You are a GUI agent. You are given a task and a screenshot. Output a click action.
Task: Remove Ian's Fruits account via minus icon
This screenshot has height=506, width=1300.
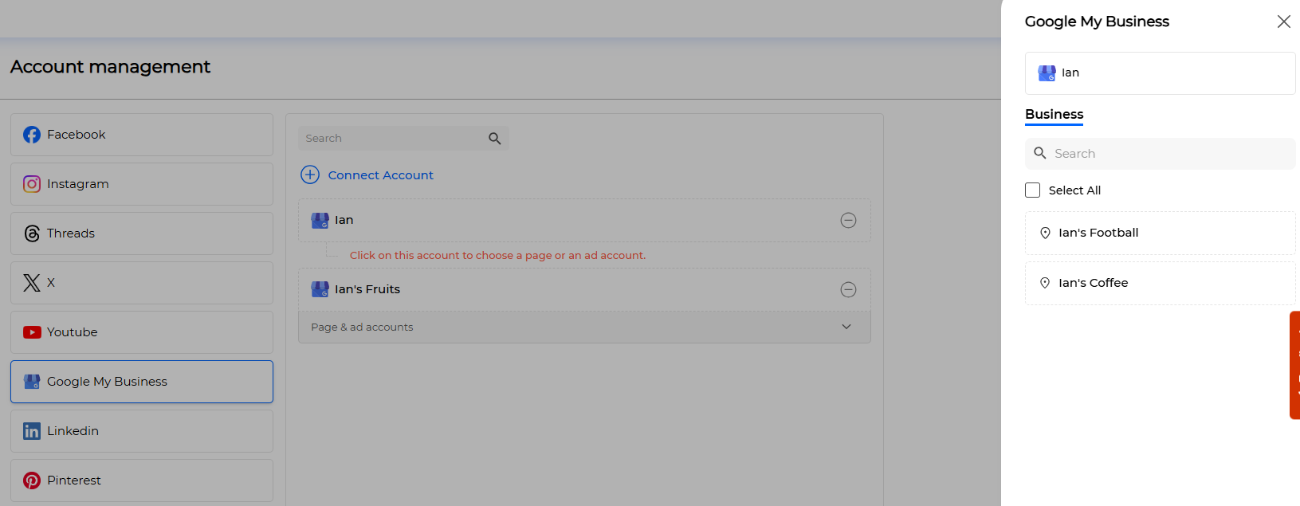pos(849,290)
